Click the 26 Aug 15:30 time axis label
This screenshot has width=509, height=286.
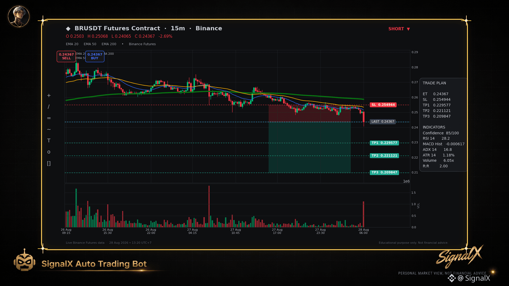[107, 231]
